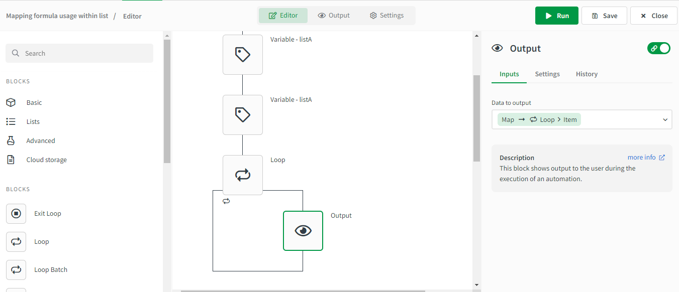
Task: Click the Variable - listA tag icon
Action: (243, 55)
